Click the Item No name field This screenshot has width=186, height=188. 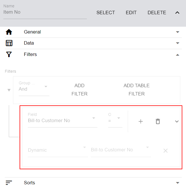tap(45, 12)
